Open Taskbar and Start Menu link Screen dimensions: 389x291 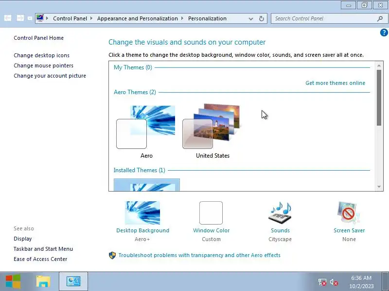tap(43, 249)
